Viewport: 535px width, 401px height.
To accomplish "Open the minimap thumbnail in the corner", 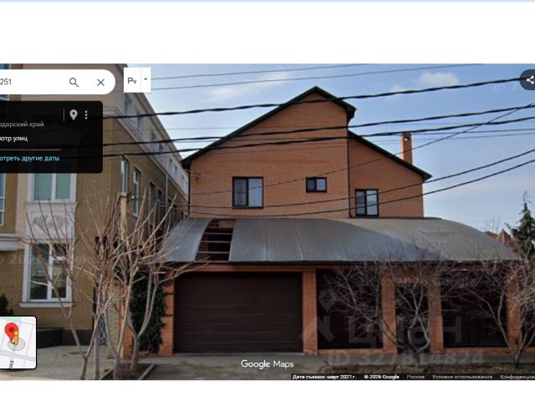I will pos(18,343).
